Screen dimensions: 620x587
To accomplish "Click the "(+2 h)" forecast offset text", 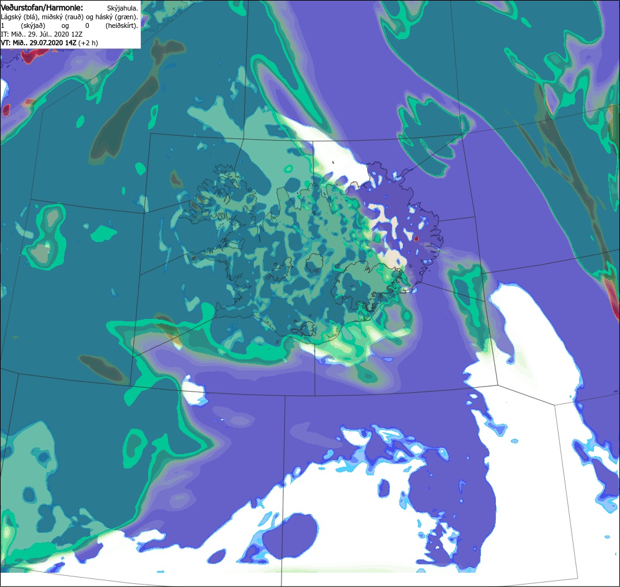I will 88,43.
